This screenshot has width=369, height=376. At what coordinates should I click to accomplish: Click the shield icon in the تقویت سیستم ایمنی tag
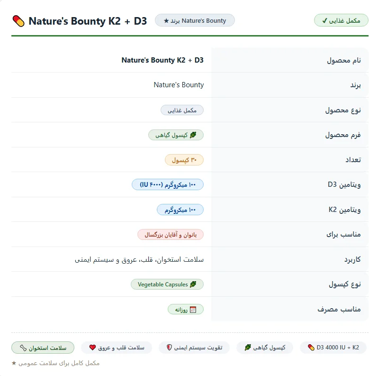[169, 348]
